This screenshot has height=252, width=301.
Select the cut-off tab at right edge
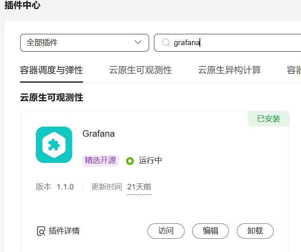pyautogui.click(x=294, y=70)
